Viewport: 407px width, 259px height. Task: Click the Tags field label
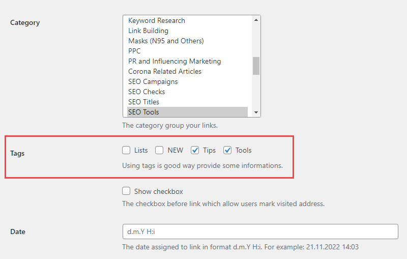coord(17,153)
